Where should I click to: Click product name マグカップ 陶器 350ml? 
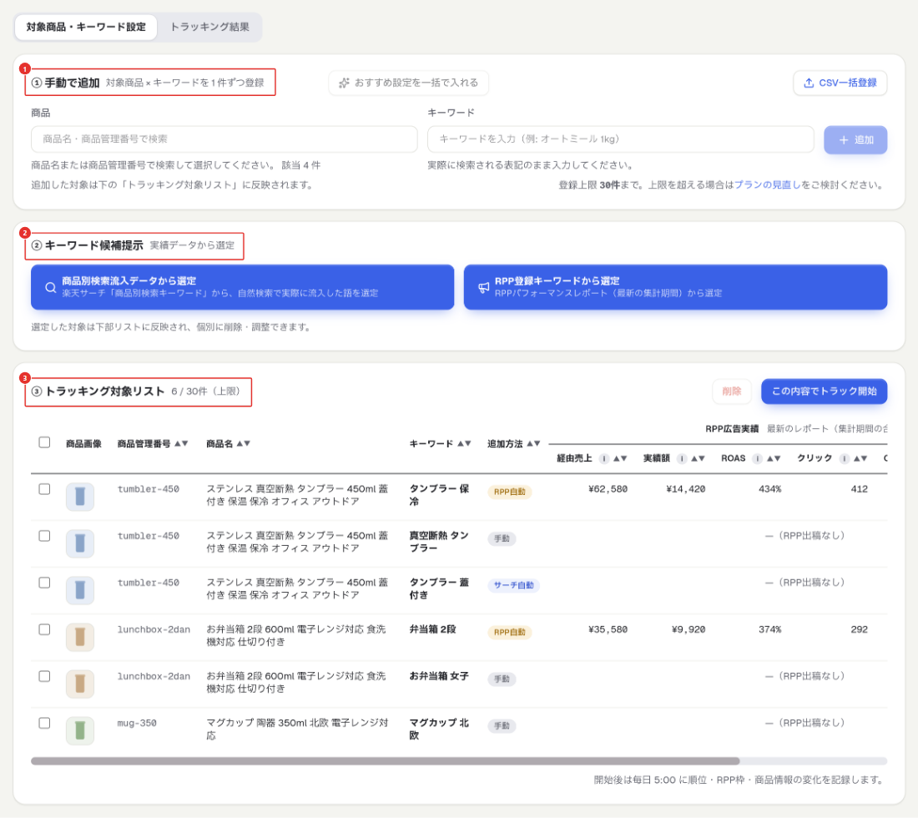click(297, 729)
